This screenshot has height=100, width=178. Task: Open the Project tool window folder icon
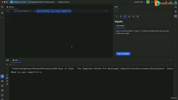[x=2, y=7]
